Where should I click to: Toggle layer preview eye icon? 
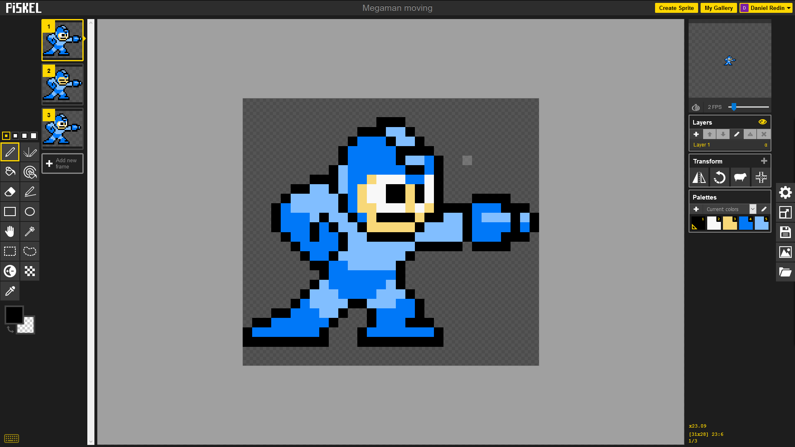pyautogui.click(x=763, y=122)
